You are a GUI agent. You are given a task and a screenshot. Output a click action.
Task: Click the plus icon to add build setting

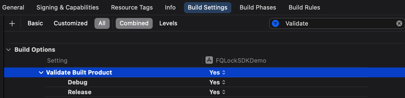(12, 23)
